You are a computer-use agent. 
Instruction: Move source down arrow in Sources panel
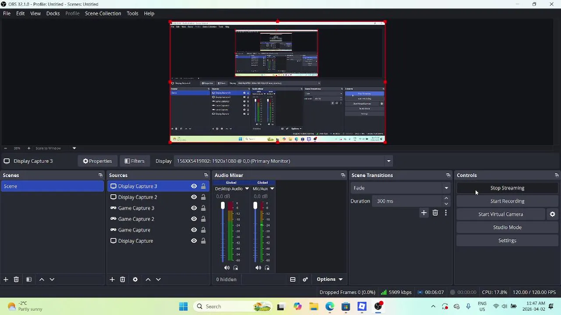point(158,280)
